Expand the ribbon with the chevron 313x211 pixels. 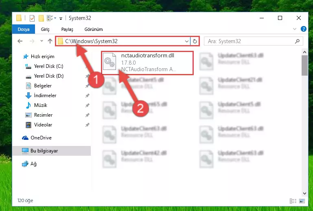click(x=294, y=29)
